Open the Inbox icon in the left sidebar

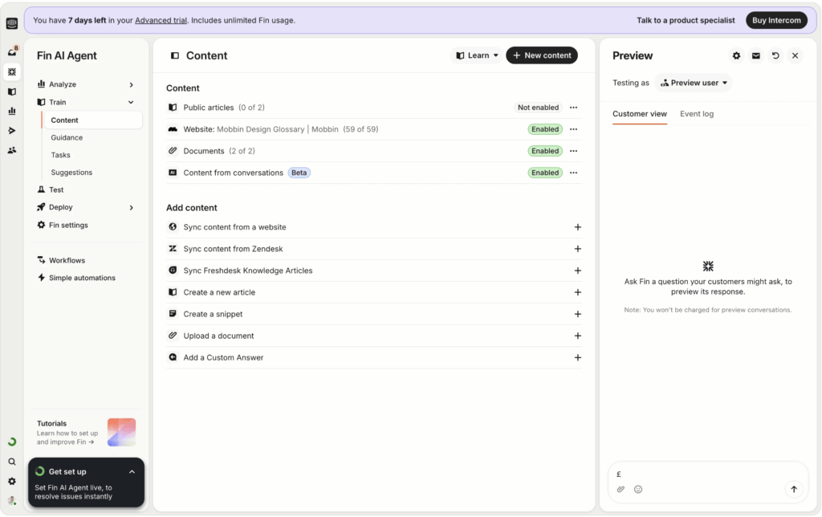pos(11,51)
